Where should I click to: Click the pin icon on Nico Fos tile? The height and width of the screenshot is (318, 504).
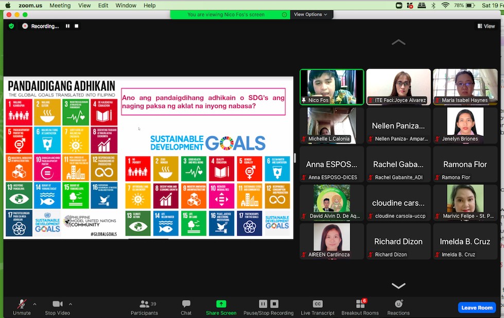coord(304,100)
